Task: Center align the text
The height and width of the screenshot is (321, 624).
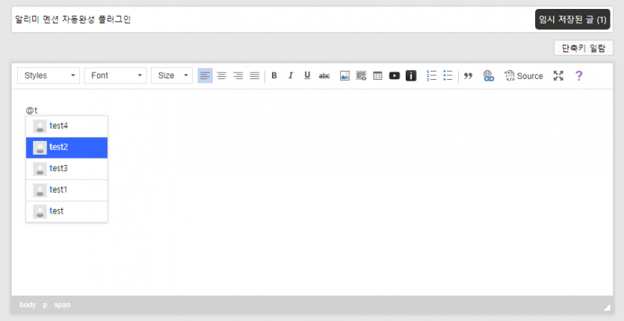Action: (222, 75)
